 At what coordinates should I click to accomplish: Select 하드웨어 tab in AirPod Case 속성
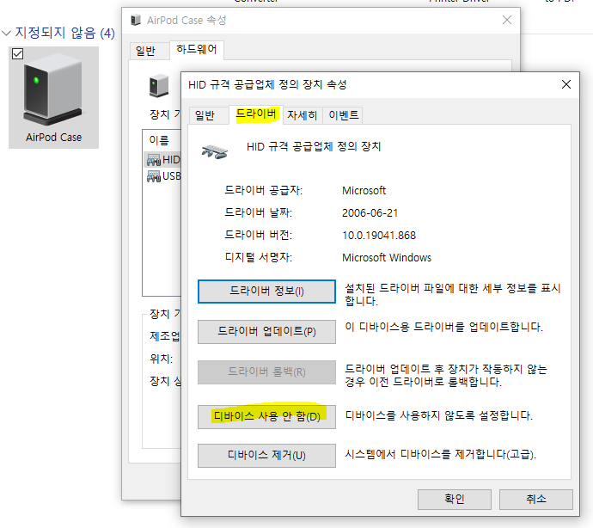pyautogui.click(x=196, y=49)
